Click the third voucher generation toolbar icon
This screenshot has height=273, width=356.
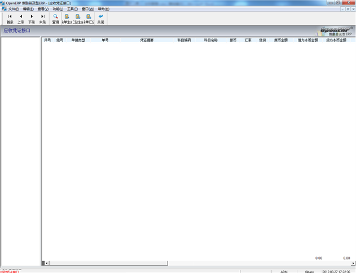[89, 19]
